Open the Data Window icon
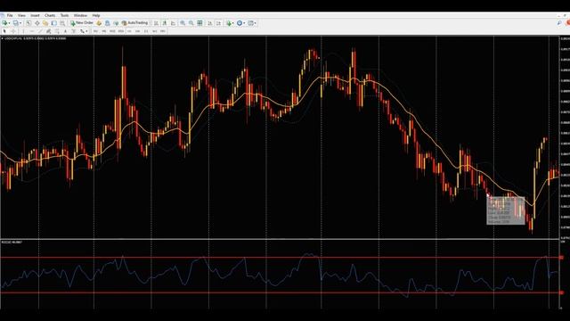The image size is (570, 321). (x=37, y=23)
